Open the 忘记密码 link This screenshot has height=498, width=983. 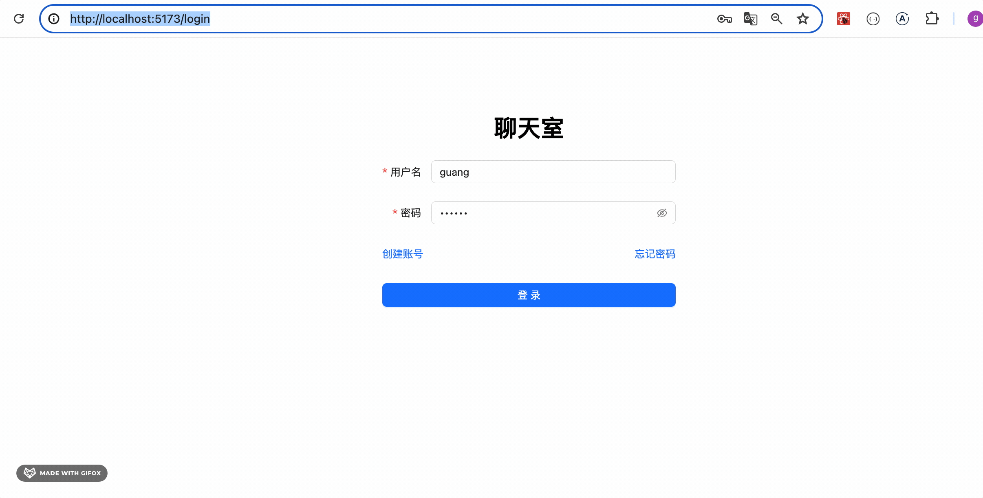point(655,254)
